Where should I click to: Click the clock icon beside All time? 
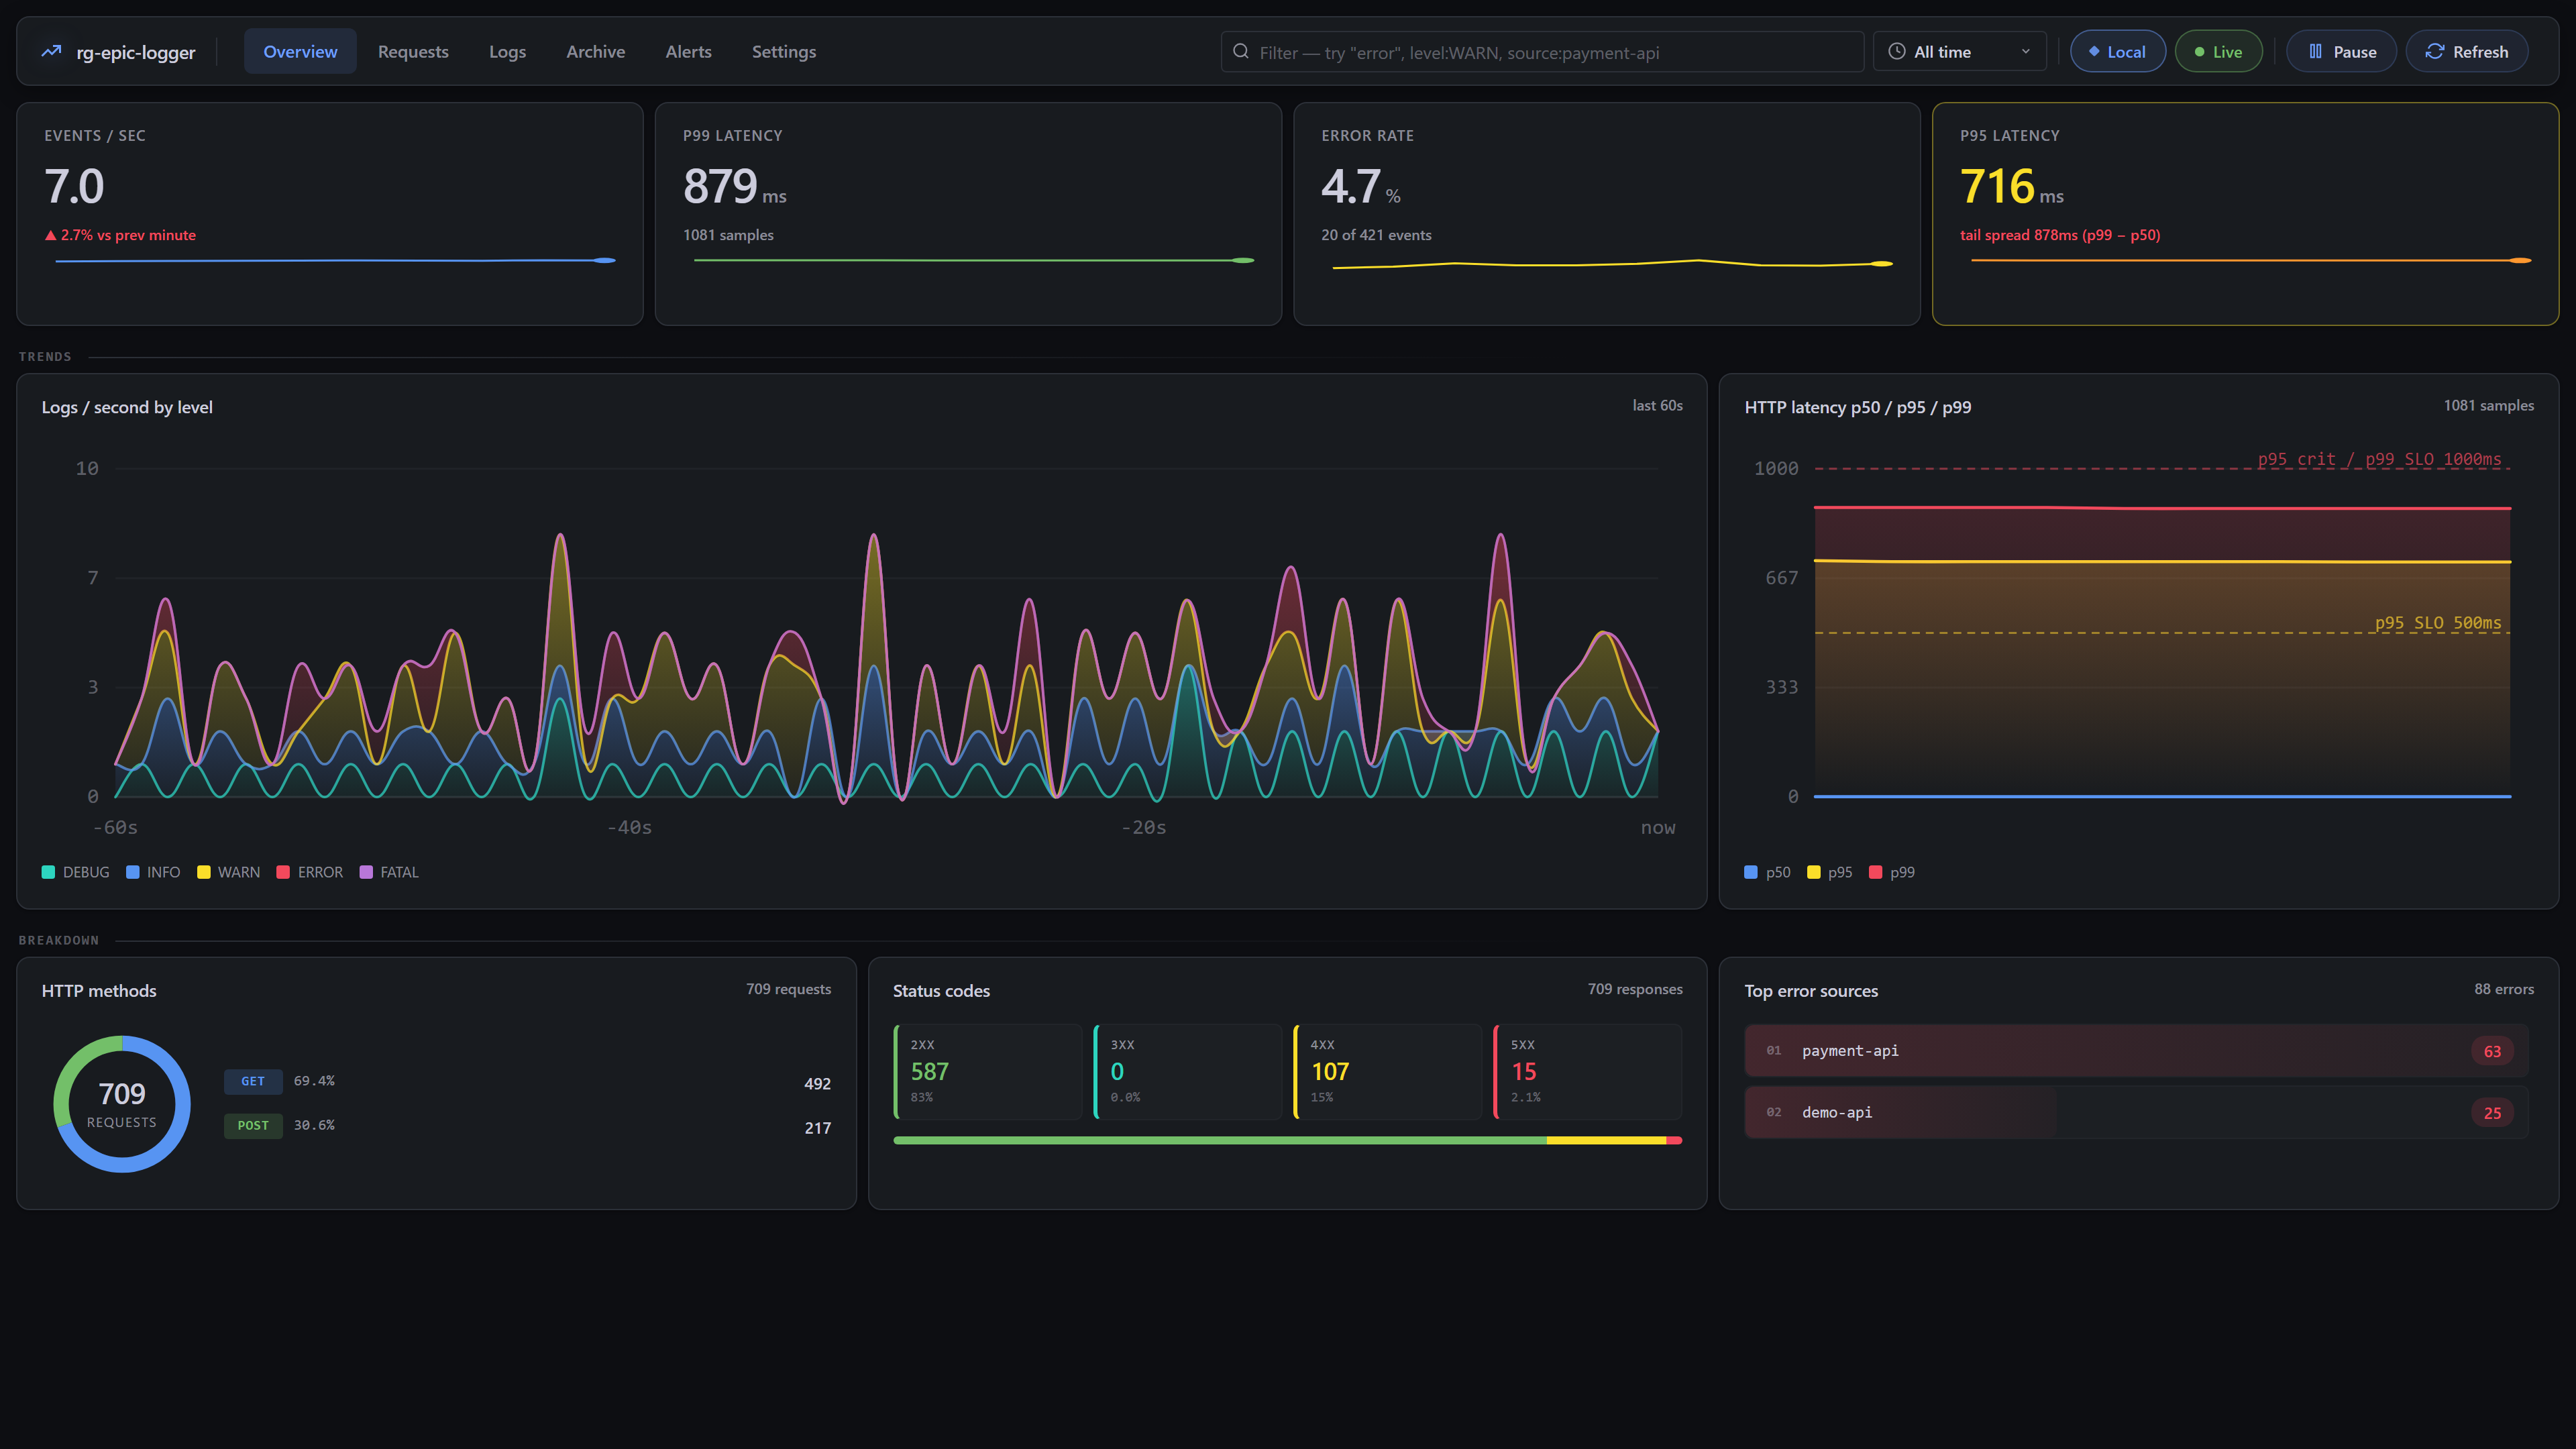[x=1896, y=51]
